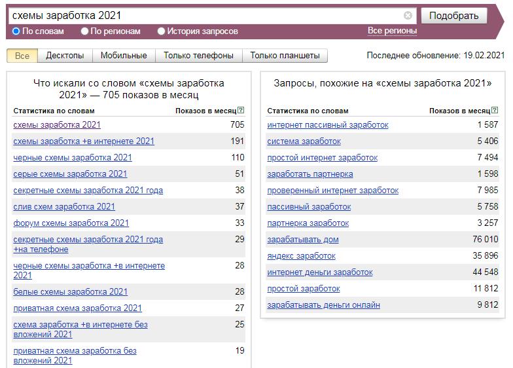The height and width of the screenshot is (368, 513).
Task: Open the 'зарабатывать дом' link
Action: point(303,240)
